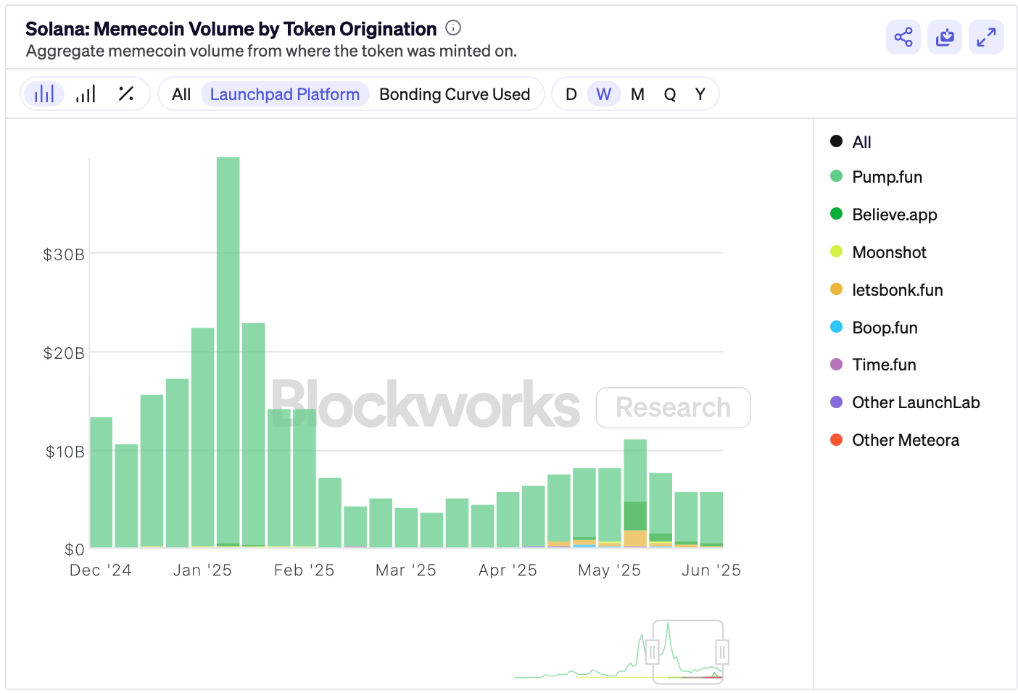Toggle Believe.app series in legend
This screenshot has height=693, width=1018.
(x=883, y=215)
